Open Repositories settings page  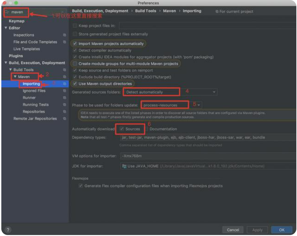[34, 112]
